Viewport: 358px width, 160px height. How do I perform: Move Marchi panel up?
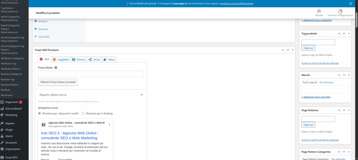tap(339, 75)
